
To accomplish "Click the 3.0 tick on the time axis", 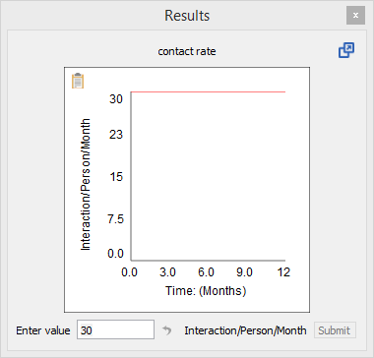I will (x=167, y=272).
